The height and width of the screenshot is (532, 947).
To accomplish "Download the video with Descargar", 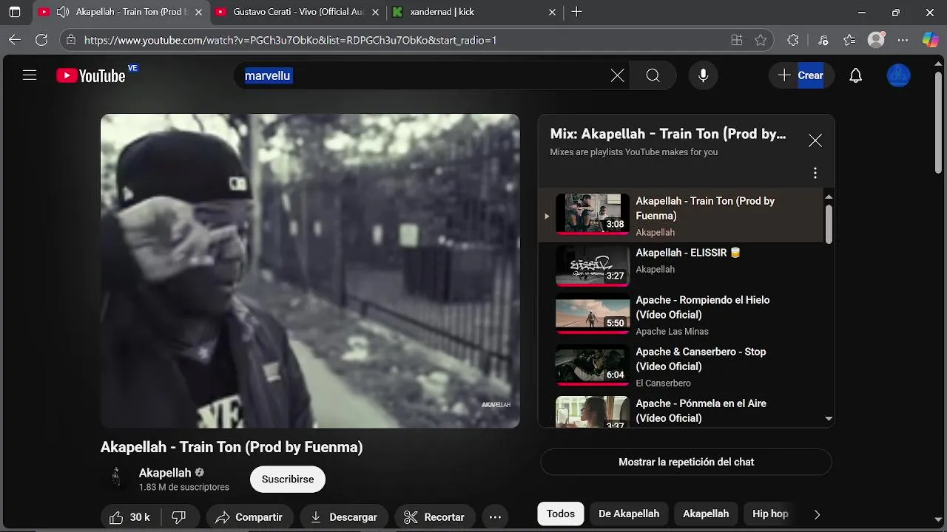I will click(x=344, y=517).
